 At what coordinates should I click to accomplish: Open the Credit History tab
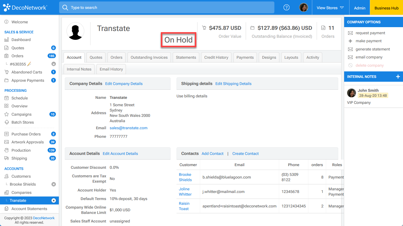(x=216, y=58)
